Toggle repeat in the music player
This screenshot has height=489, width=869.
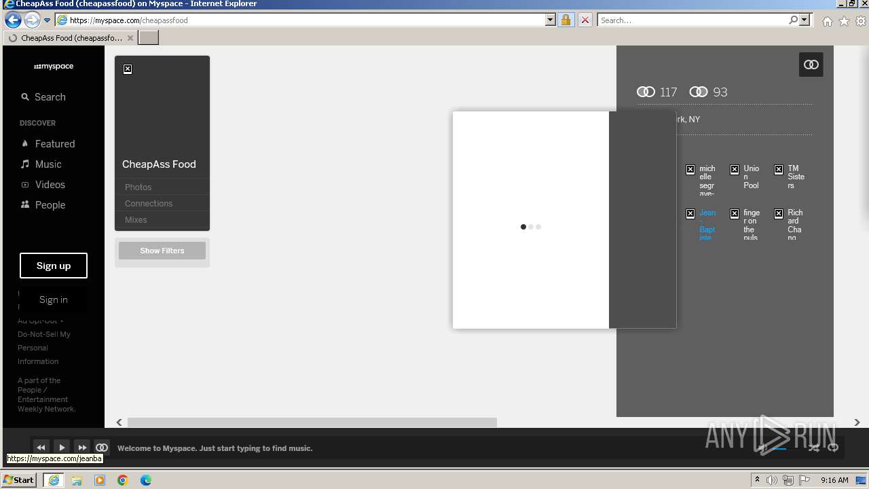tap(833, 448)
